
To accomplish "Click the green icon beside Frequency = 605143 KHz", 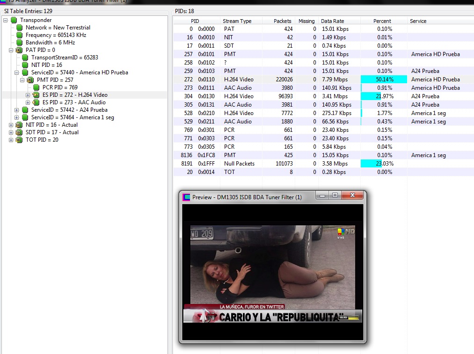I will tap(20, 35).
